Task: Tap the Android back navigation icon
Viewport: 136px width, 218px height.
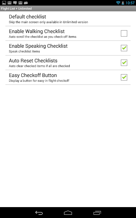Action: pyautogui.click(x=39, y=213)
